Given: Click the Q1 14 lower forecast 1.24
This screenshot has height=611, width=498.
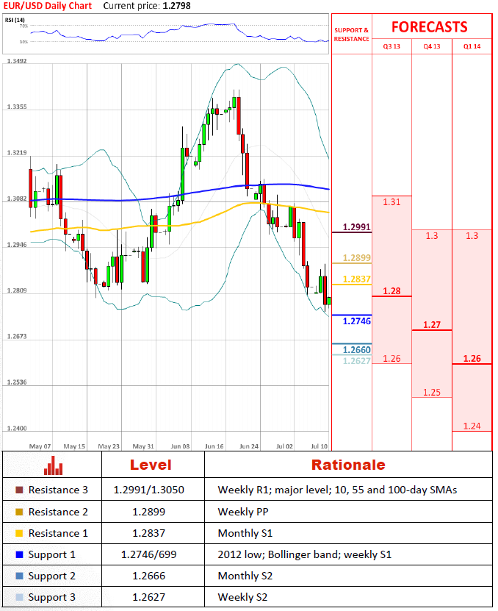Looking at the screenshot, I should pos(472,426).
